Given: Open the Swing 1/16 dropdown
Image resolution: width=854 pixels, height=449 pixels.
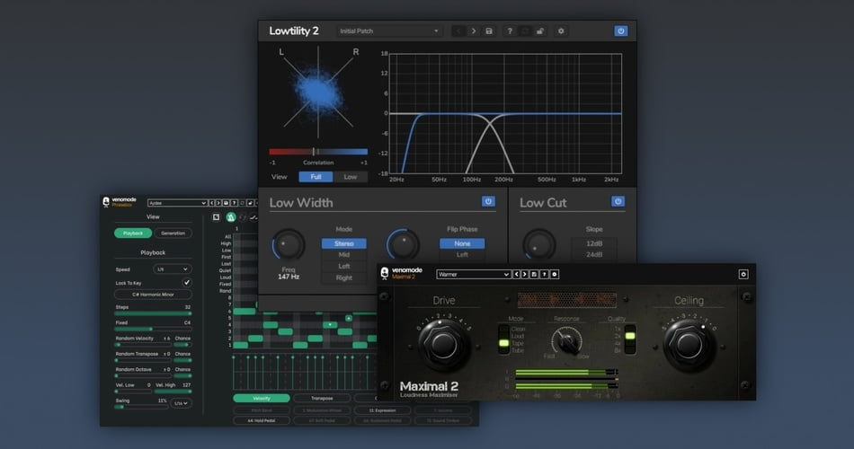Looking at the screenshot, I should [182, 403].
